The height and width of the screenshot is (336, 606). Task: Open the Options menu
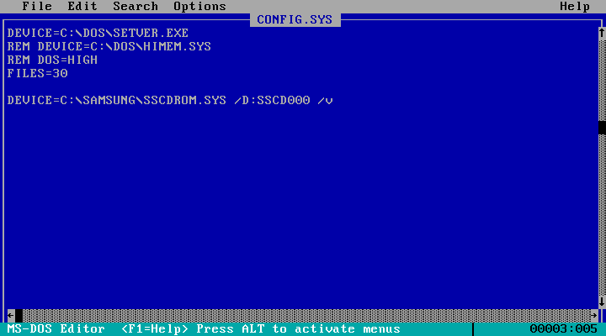click(199, 6)
